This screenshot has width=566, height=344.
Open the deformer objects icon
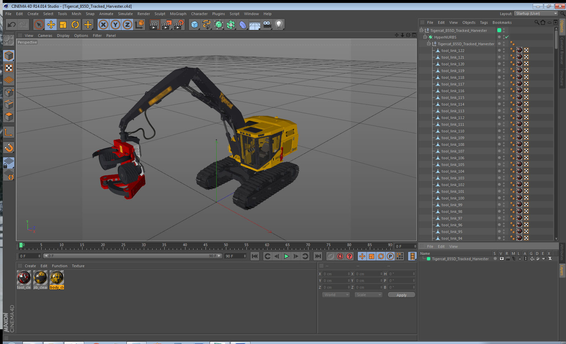coord(243,24)
